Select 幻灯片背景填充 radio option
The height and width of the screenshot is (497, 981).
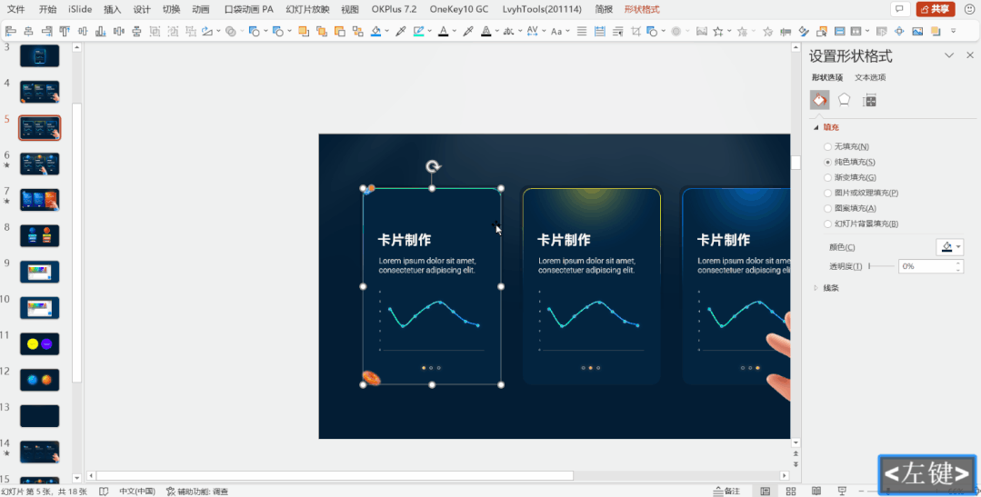click(827, 224)
